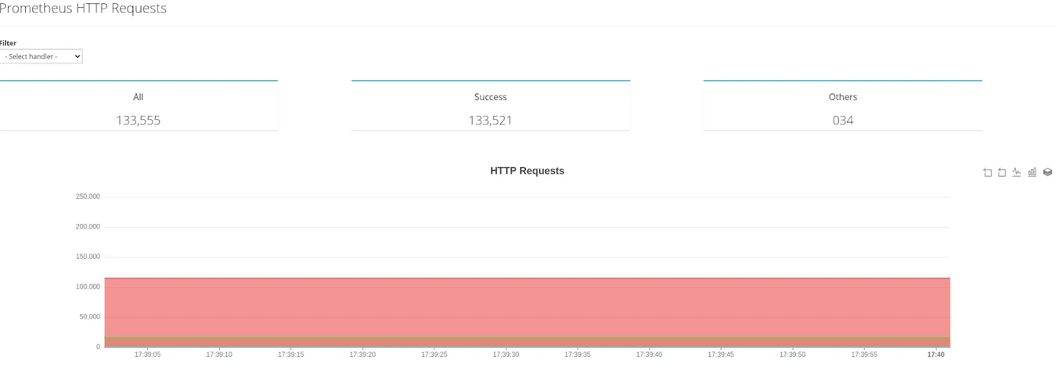The height and width of the screenshot is (378, 1056).
Task: Click the 17:39:05 time axis label
Action: coord(147,354)
